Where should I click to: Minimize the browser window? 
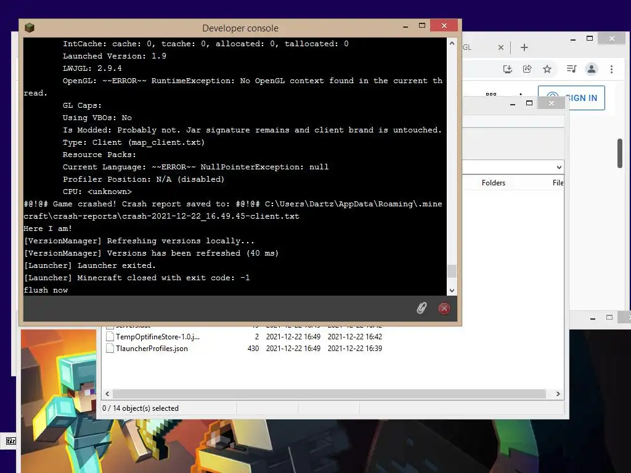tap(573, 39)
